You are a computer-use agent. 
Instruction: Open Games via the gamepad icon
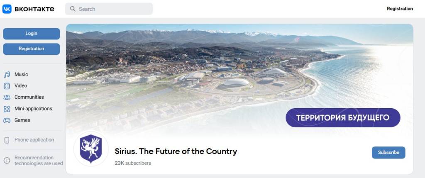point(7,120)
